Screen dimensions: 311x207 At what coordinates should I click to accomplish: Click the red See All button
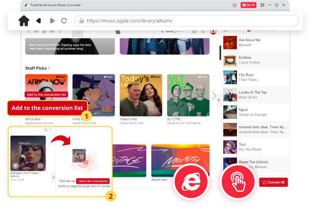click(248, 5)
